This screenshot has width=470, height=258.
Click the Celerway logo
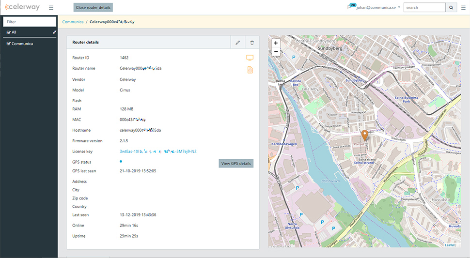[22, 7]
